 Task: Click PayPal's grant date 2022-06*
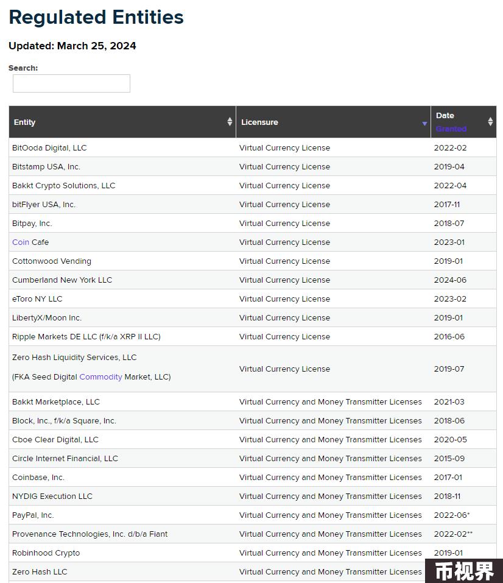(x=452, y=515)
